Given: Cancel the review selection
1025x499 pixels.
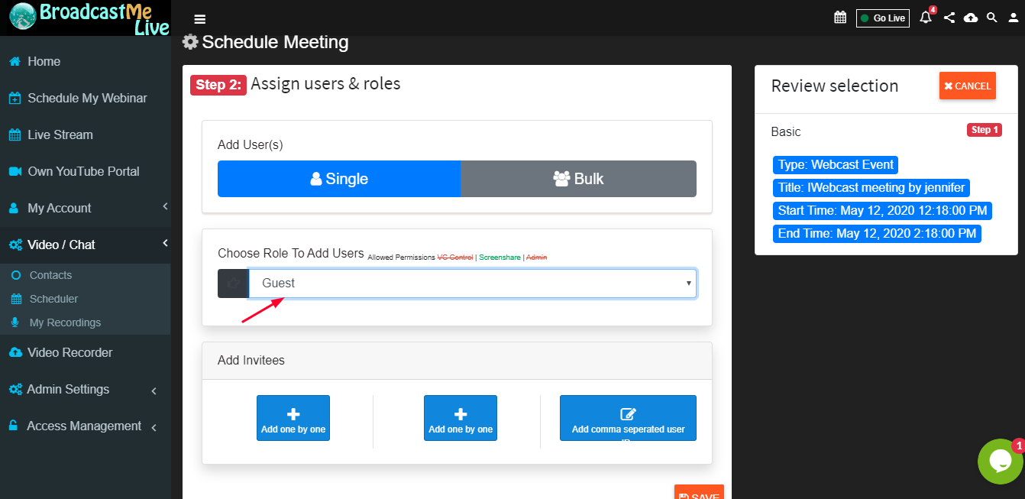Looking at the screenshot, I should tap(968, 86).
